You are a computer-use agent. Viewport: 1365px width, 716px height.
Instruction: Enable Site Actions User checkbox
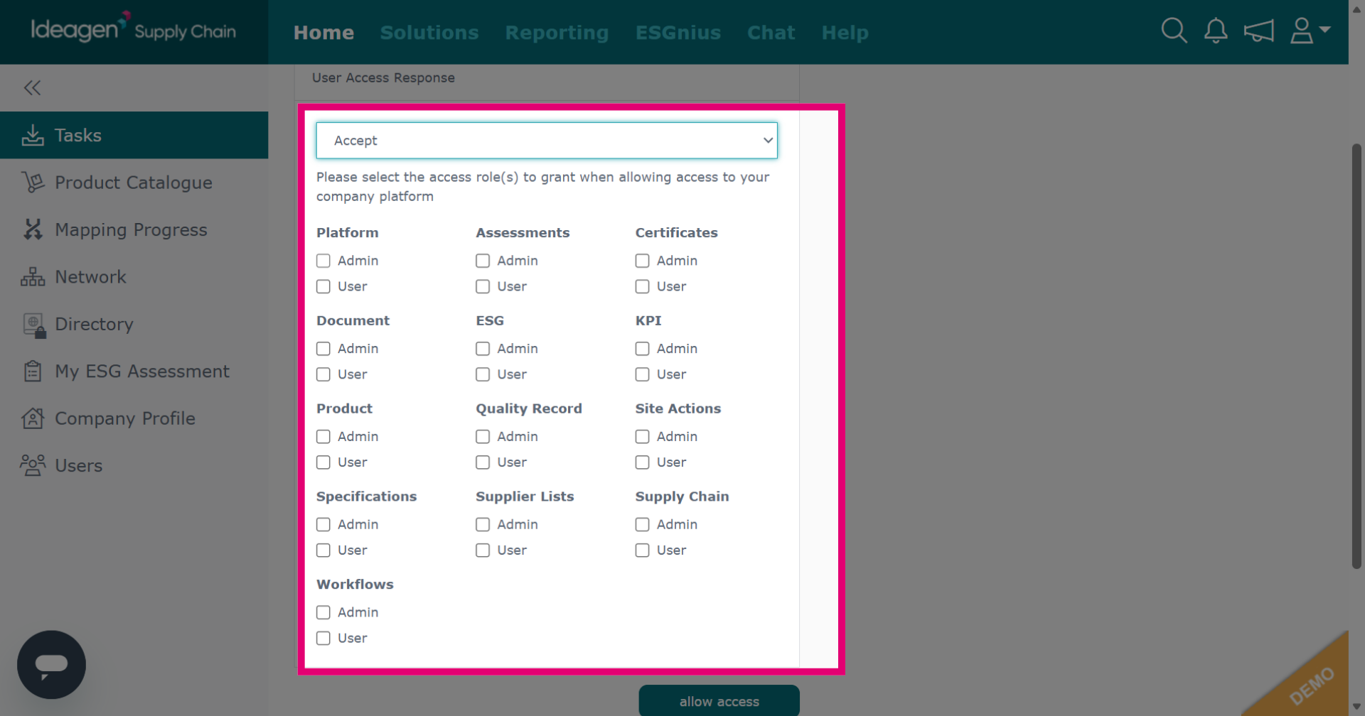tap(642, 462)
